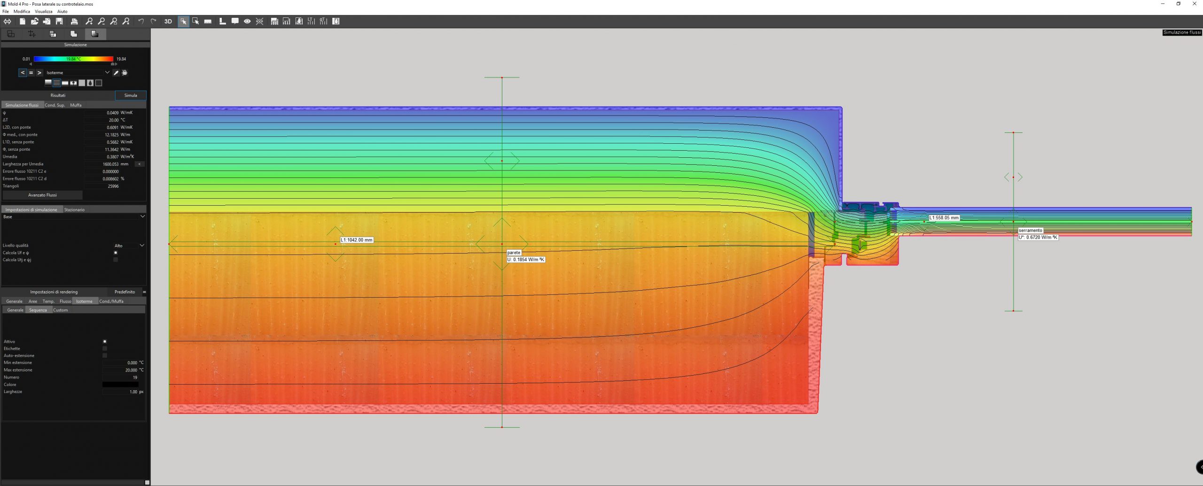The image size is (1203, 486).
Task: Click the print icon in toolbar
Action: 74,21
